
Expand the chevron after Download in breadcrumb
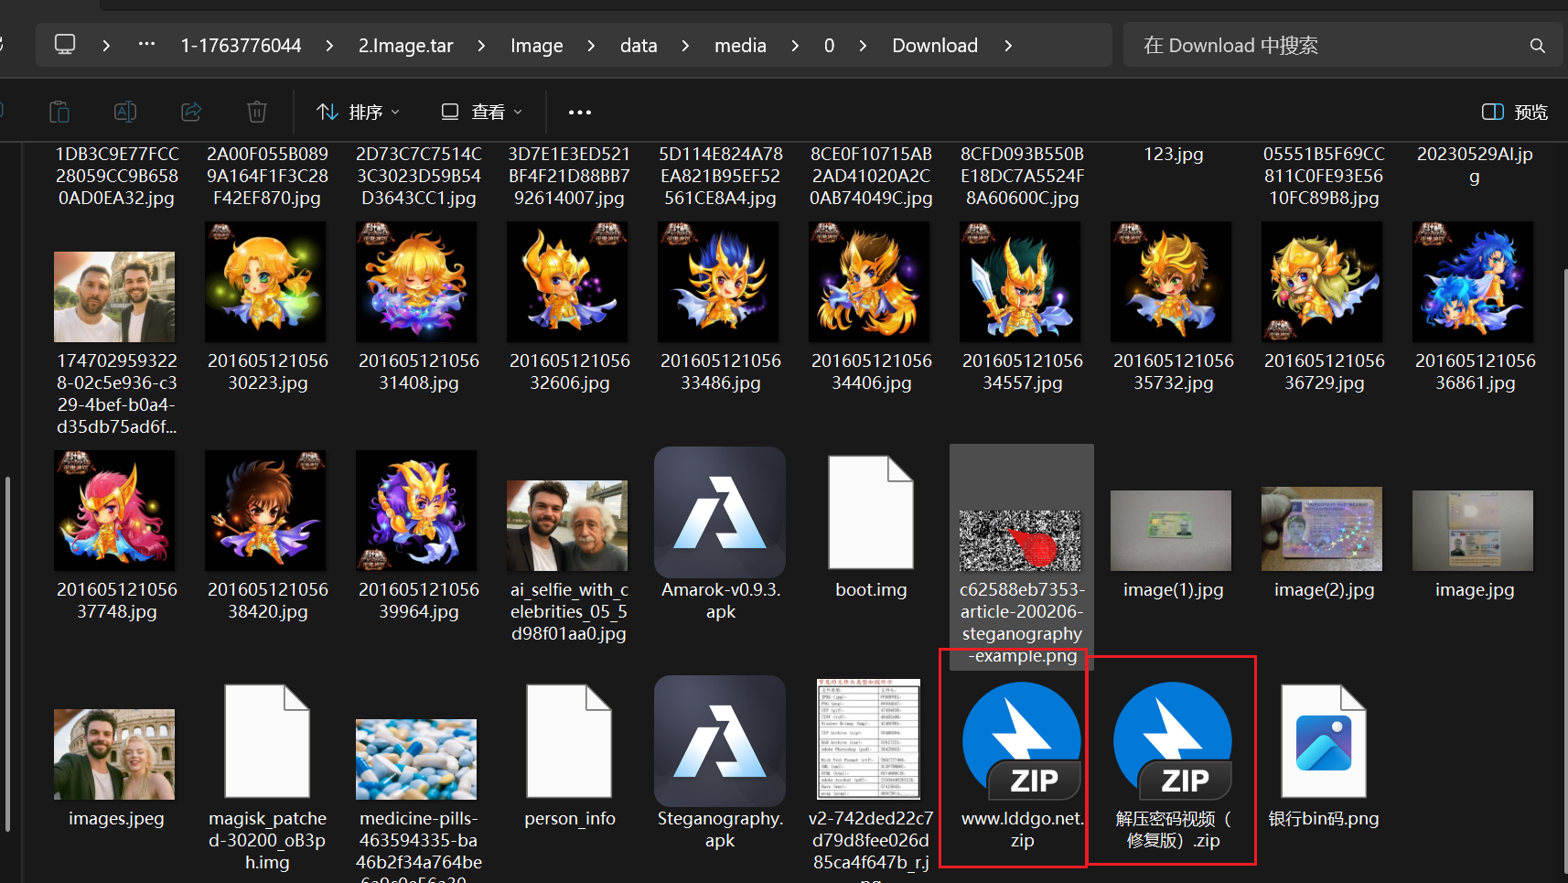pyautogui.click(x=1008, y=46)
